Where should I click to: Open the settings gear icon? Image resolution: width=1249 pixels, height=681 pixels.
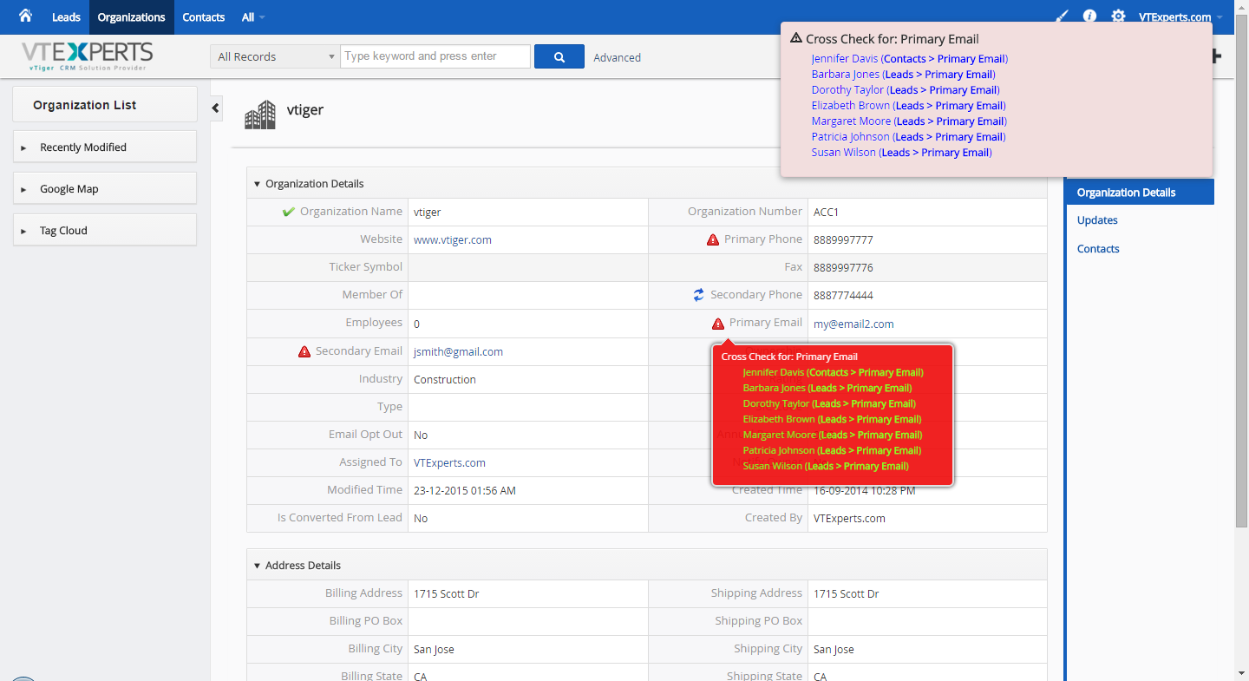click(x=1118, y=16)
